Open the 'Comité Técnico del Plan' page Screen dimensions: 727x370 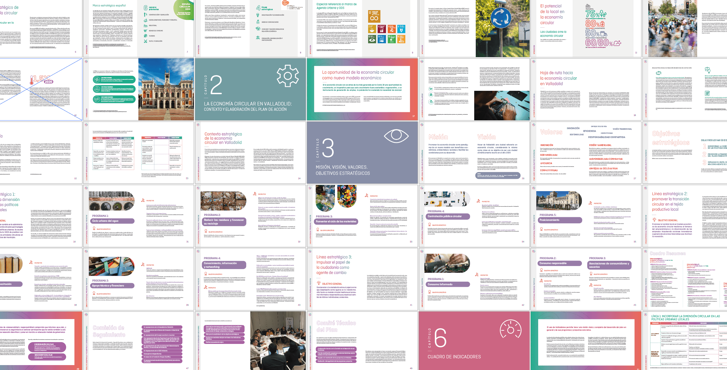coord(336,326)
